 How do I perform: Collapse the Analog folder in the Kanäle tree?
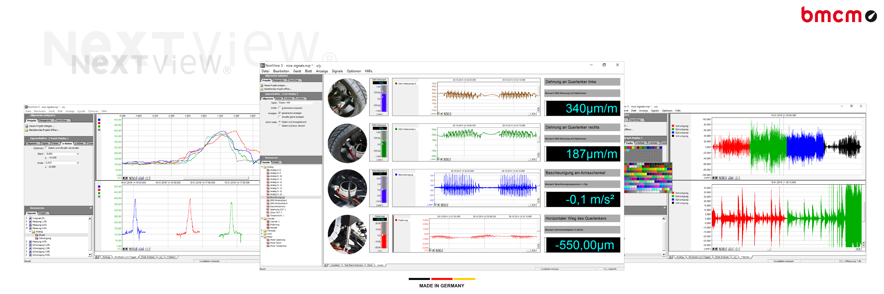pos(262,167)
